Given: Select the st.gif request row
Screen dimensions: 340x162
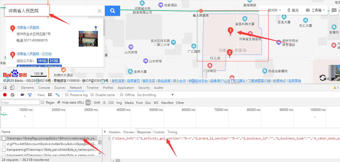Looking at the screenshot, I should click(x=49, y=144).
